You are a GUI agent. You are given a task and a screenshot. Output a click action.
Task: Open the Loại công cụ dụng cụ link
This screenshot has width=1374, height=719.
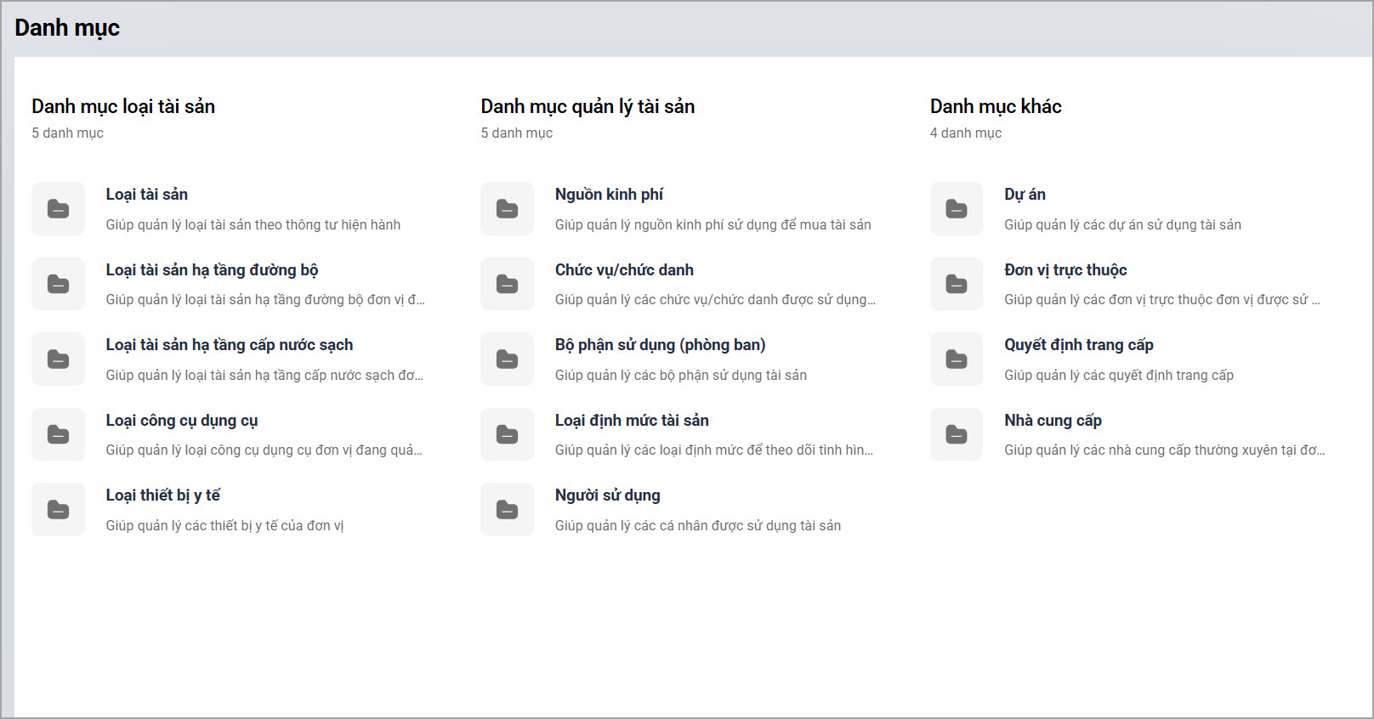[x=181, y=421]
